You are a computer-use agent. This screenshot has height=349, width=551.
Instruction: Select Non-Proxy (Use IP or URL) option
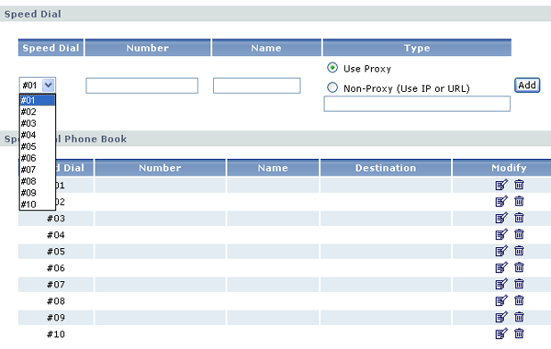tap(332, 87)
